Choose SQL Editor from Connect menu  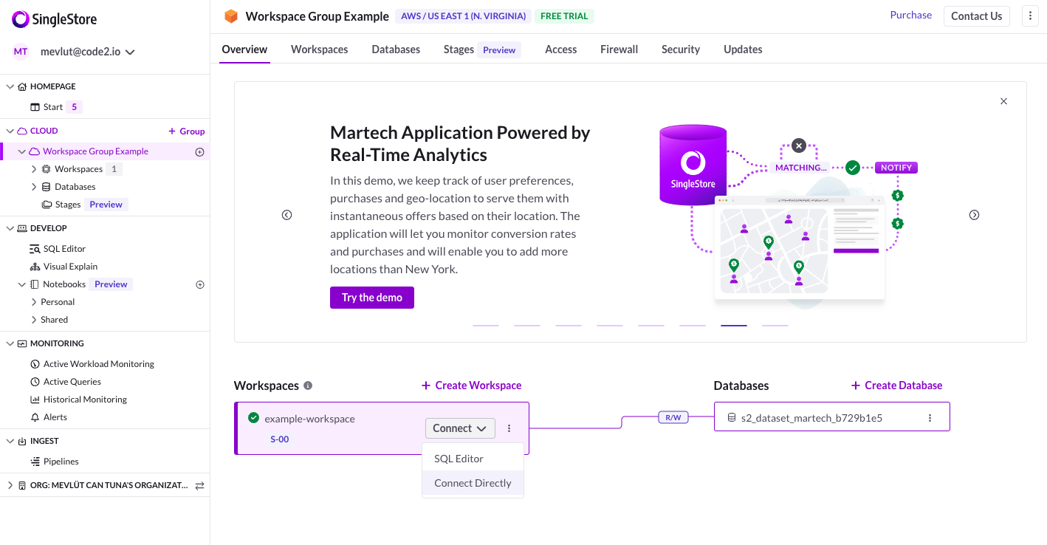coord(473,459)
